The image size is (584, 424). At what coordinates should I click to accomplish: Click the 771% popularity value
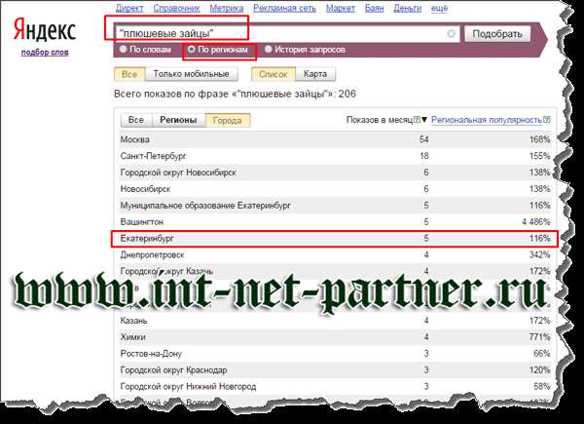539,336
